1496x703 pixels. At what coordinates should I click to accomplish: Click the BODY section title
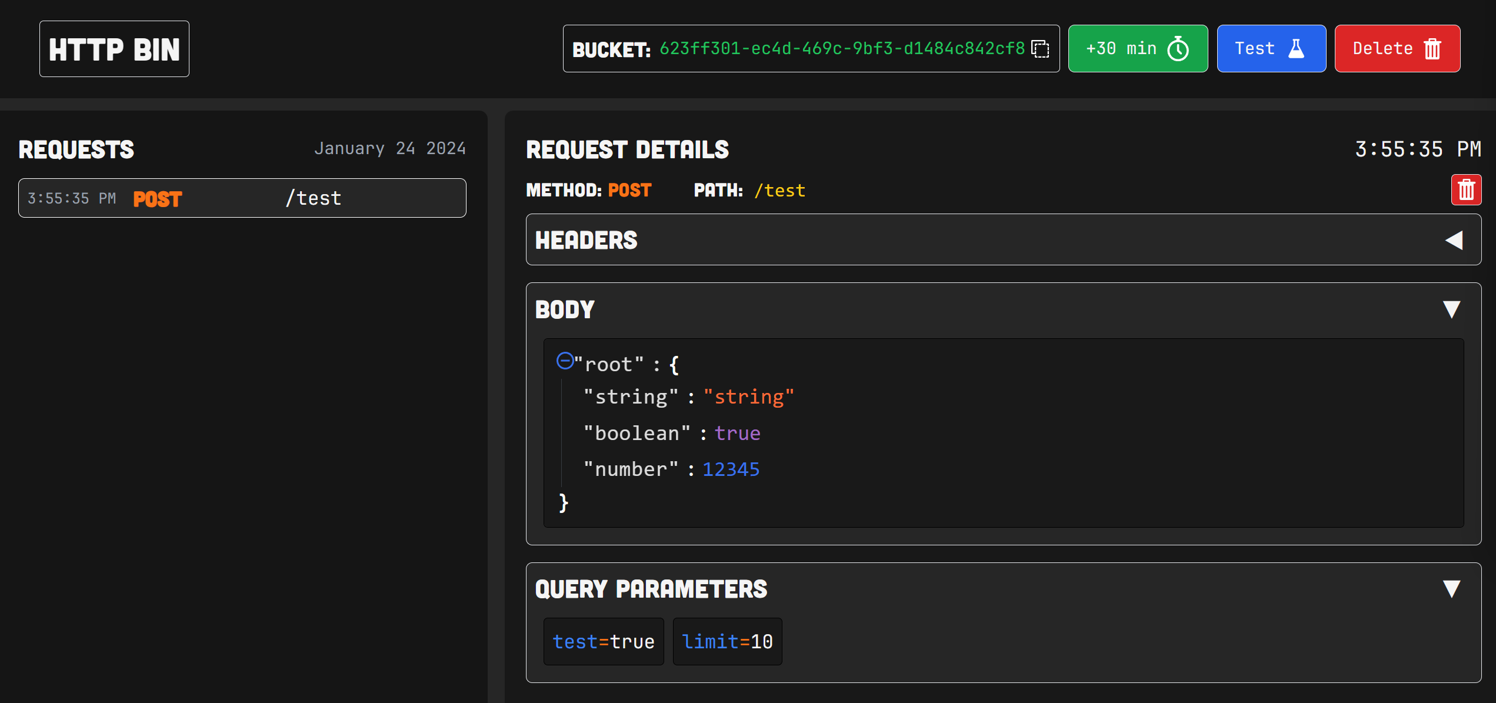(565, 309)
